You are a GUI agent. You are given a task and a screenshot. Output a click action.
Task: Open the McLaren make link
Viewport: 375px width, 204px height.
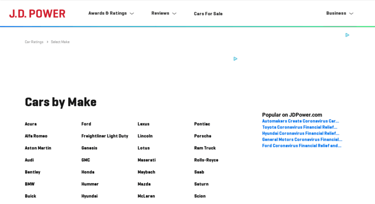146,196
